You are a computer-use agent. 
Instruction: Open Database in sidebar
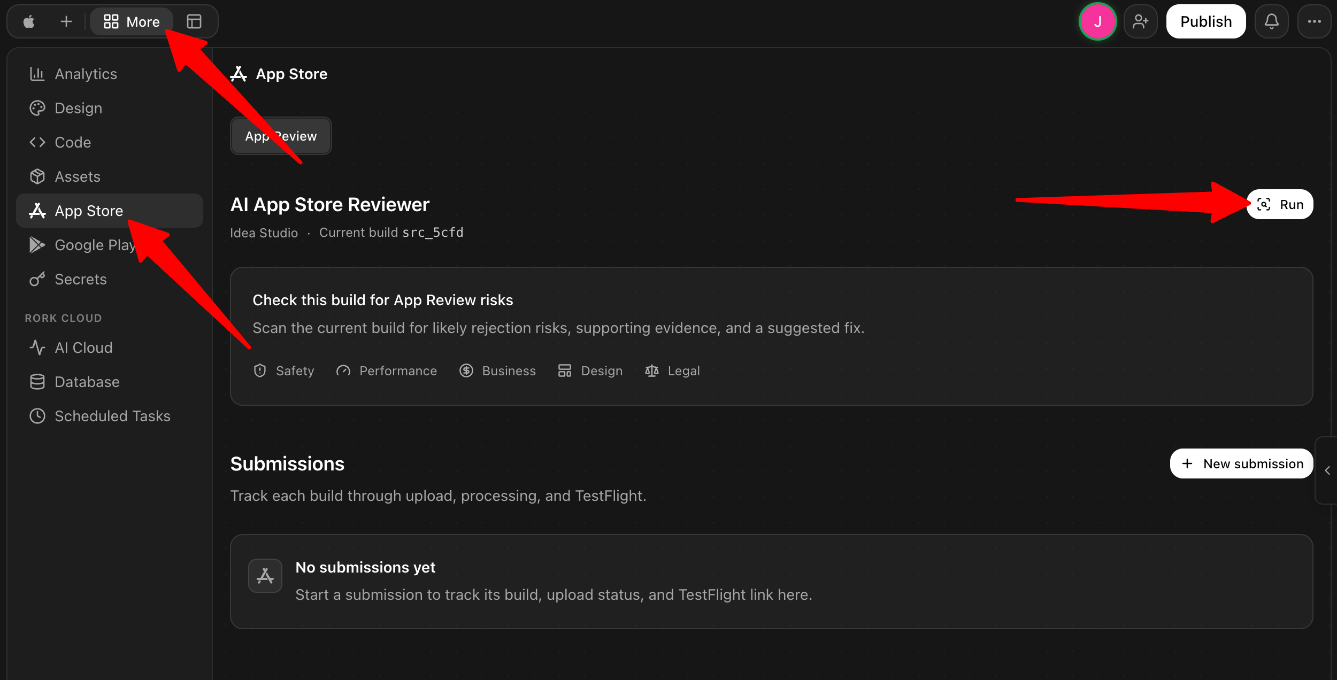click(110, 382)
